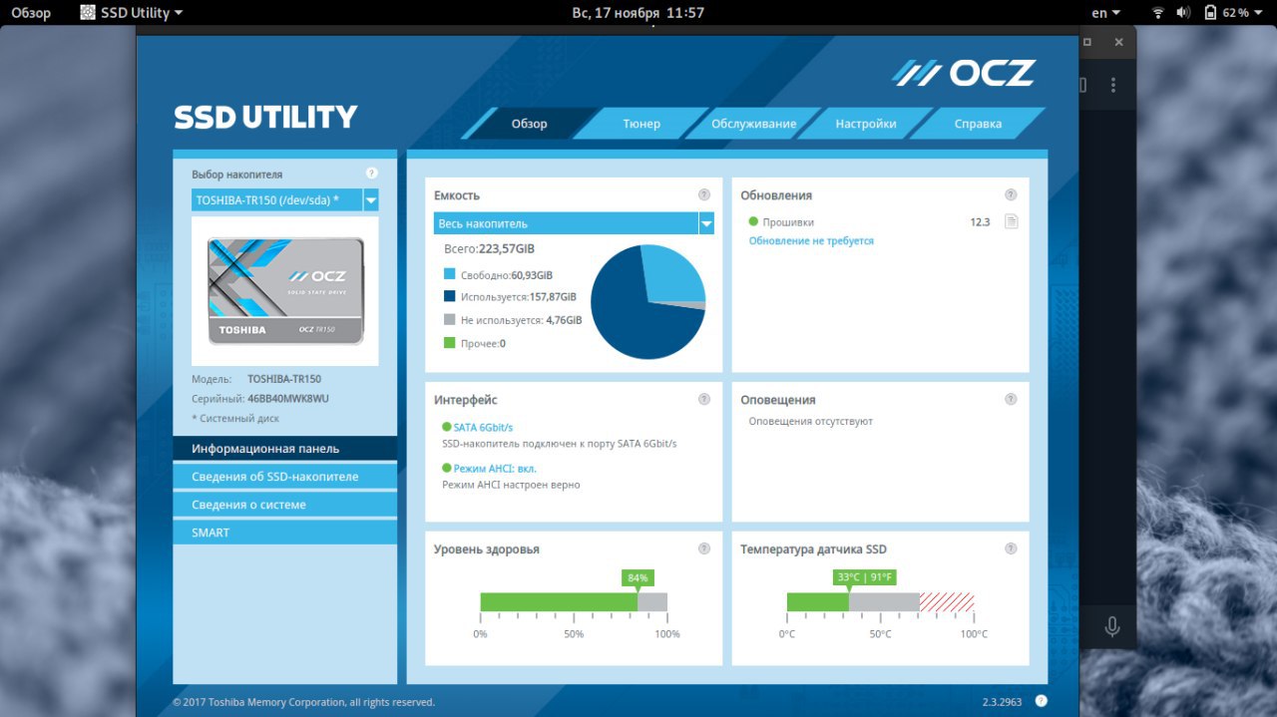Open help icon in Интерфейс panel
Image resolution: width=1277 pixels, height=717 pixels.
coord(704,399)
